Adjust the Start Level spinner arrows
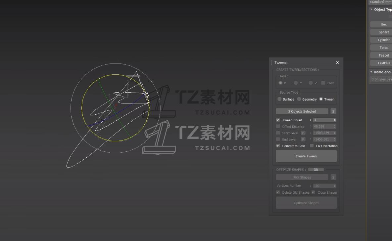The width and height of the screenshot is (392, 241). point(335,133)
